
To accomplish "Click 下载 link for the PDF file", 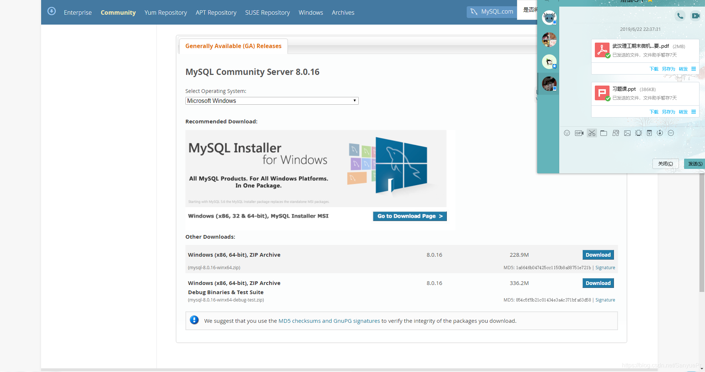I will (654, 69).
